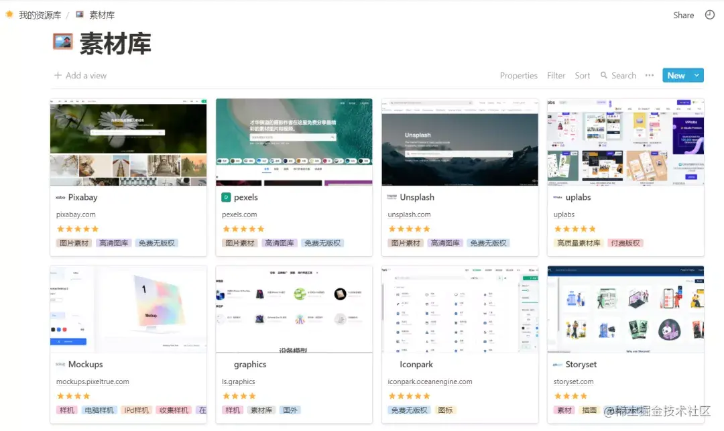Click the Pixabay five-star rating
The height and width of the screenshot is (431, 724).
(78, 229)
